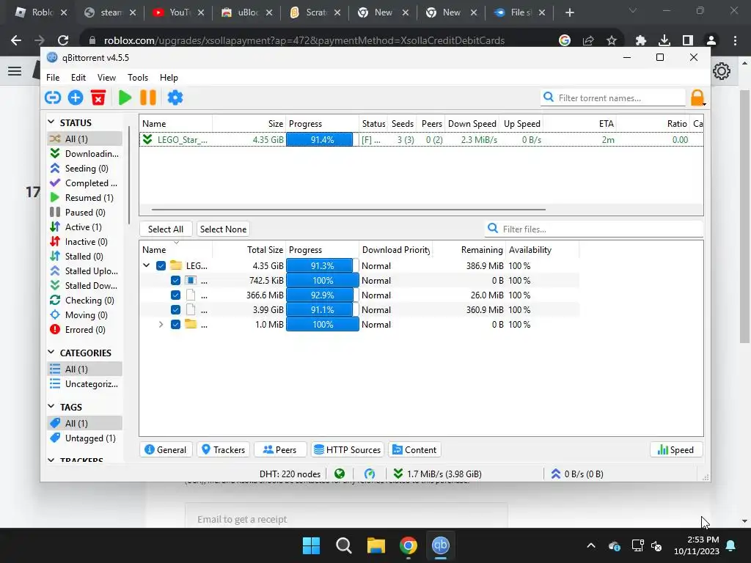The height and width of the screenshot is (563, 751).
Task: Uncheck the LEG... root folder checkbox
Action: (x=161, y=265)
